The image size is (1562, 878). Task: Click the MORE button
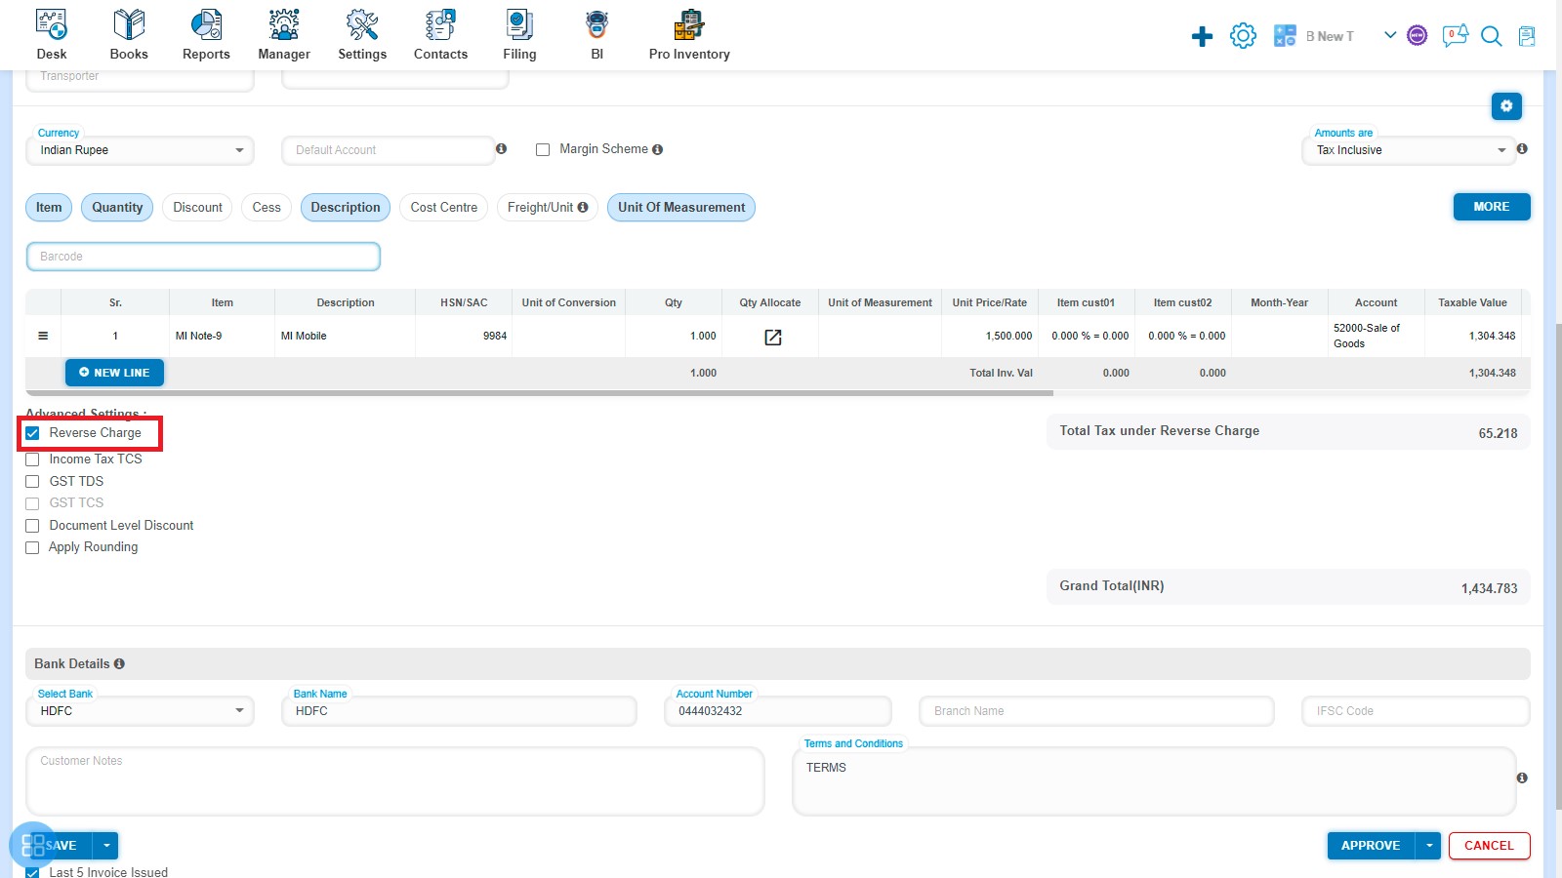click(x=1492, y=207)
